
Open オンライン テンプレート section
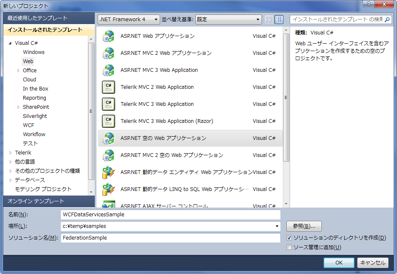click(49, 201)
